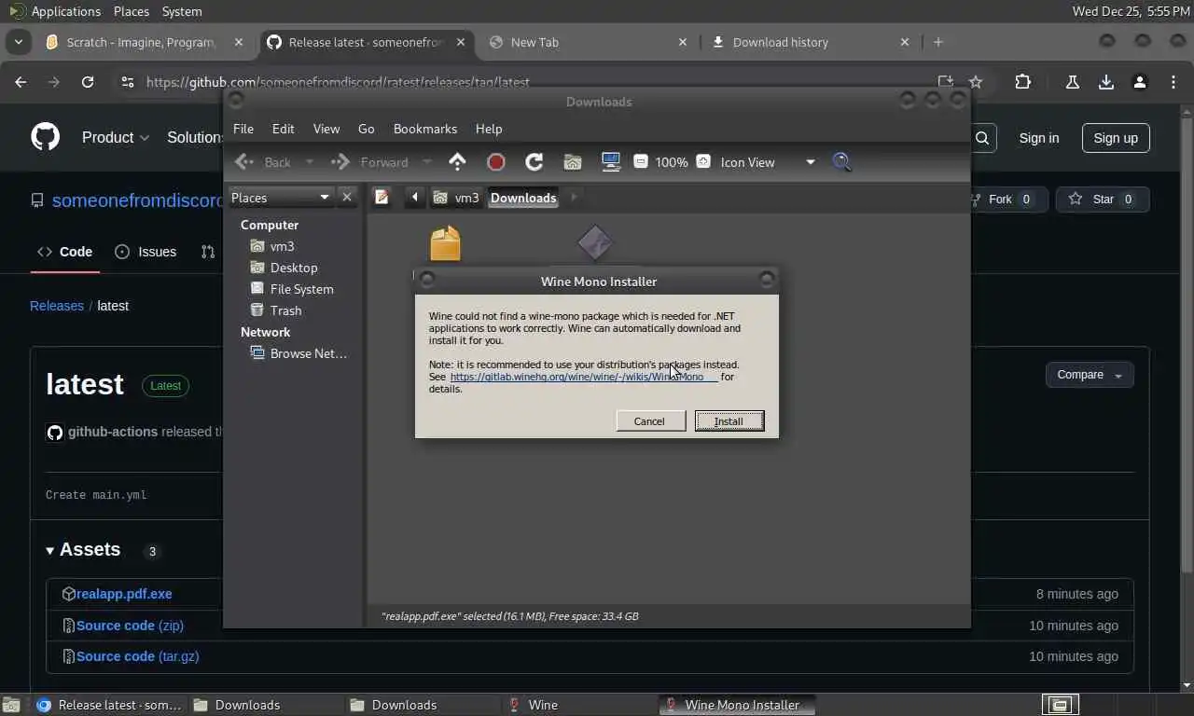
Task: Open the browser profile avatar icon
Action: [1140, 82]
